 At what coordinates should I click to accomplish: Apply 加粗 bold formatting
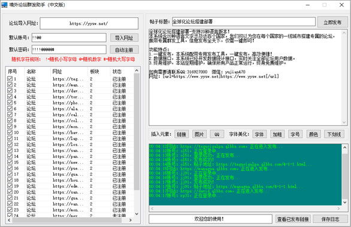point(277,134)
